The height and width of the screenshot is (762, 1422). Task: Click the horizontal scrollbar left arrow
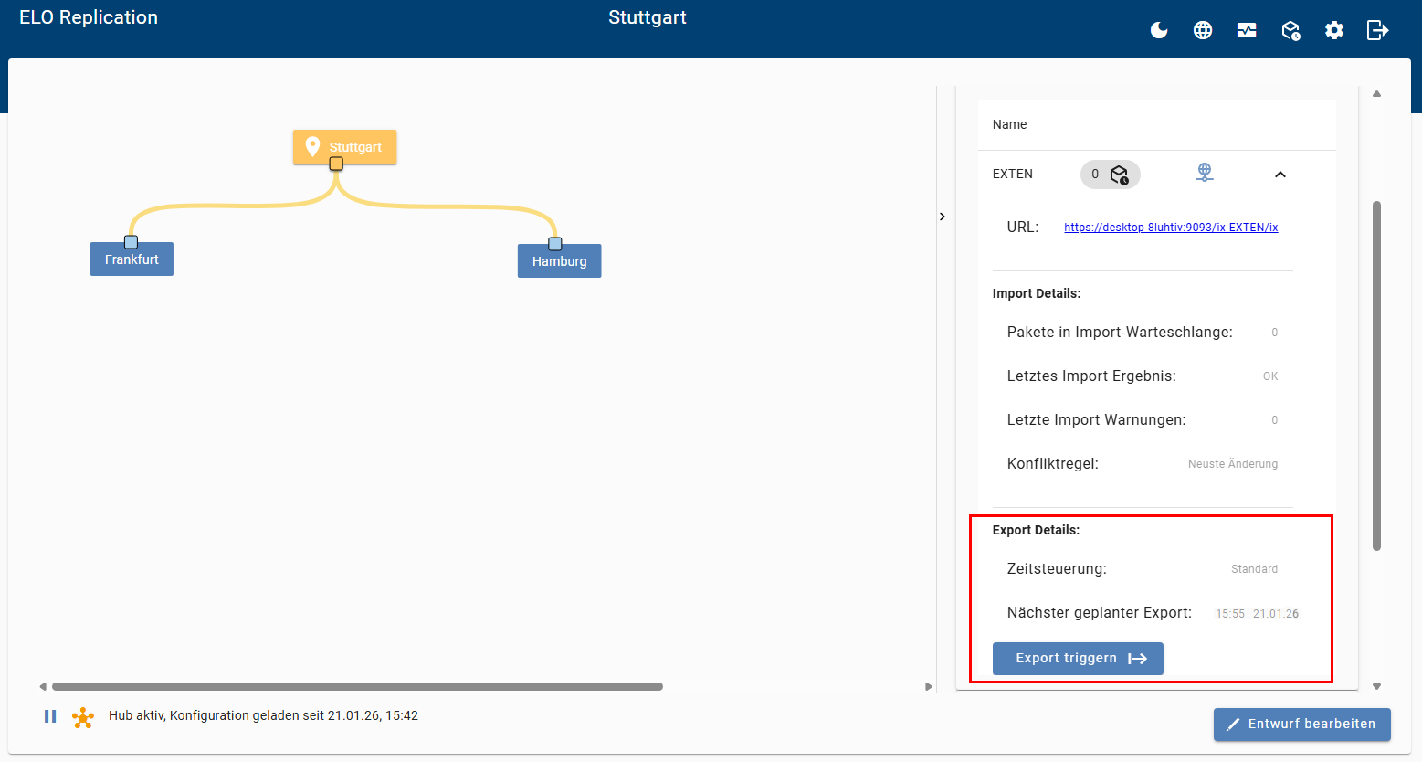(x=42, y=686)
